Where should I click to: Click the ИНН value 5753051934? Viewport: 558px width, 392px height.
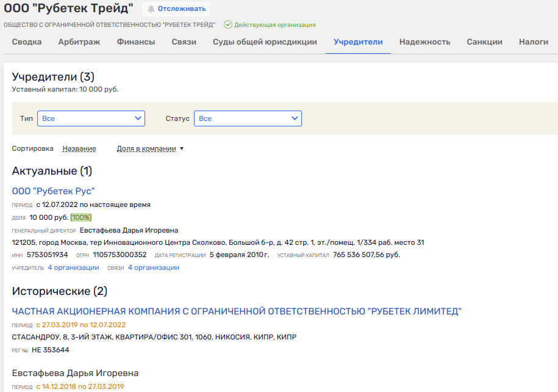click(x=48, y=255)
